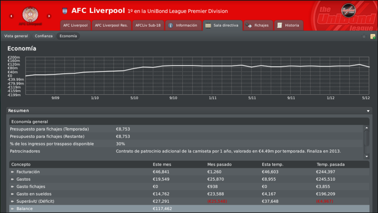
Task: Click Facturación this month value €46,841
Action: (161, 172)
